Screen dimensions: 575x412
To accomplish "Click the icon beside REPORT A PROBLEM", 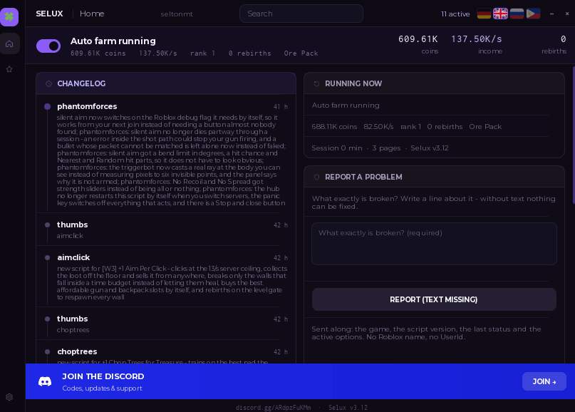I will (316, 177).
